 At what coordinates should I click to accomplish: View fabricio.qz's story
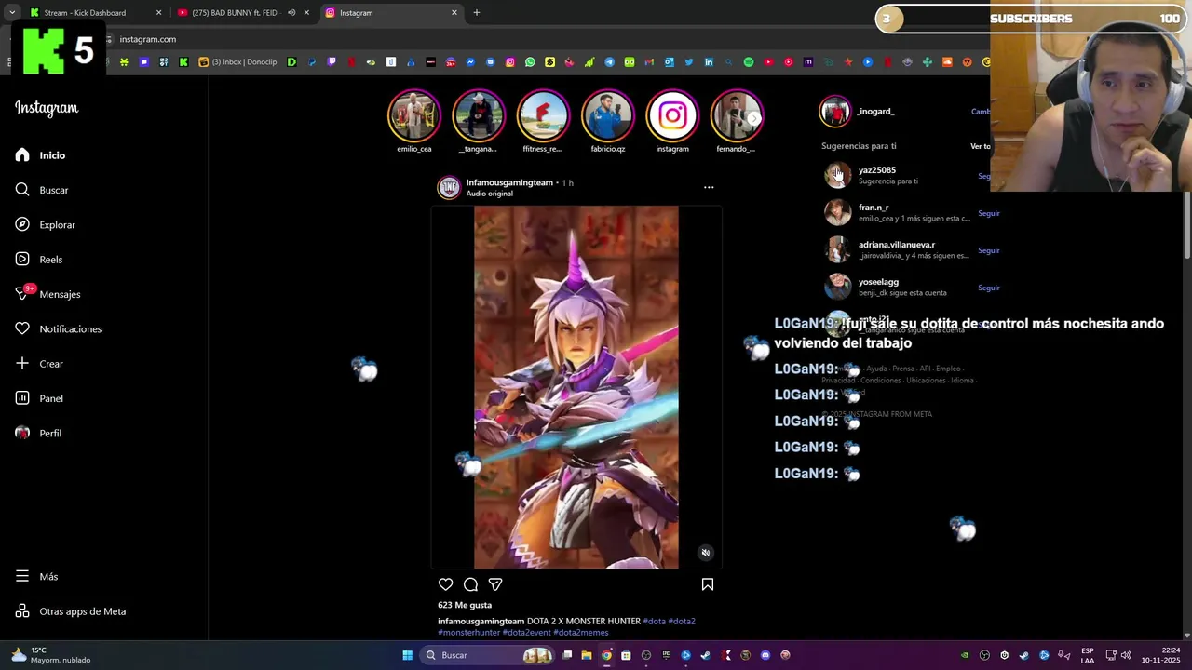click(x=608, y=115)
